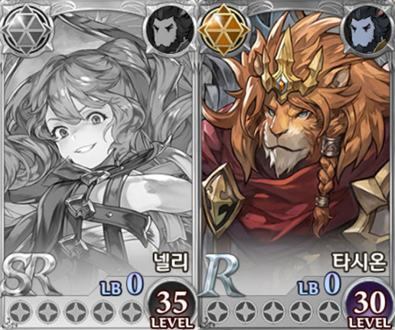Click the level 35 badge
Image resolution: width=395 pixels, height=330 pixels.
[172, 305]
